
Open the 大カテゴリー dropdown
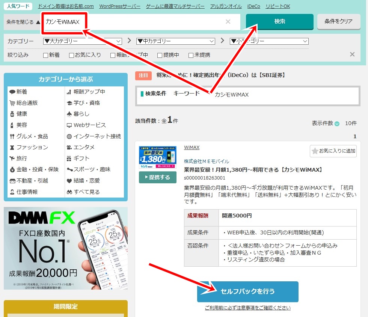coord(83,41)
